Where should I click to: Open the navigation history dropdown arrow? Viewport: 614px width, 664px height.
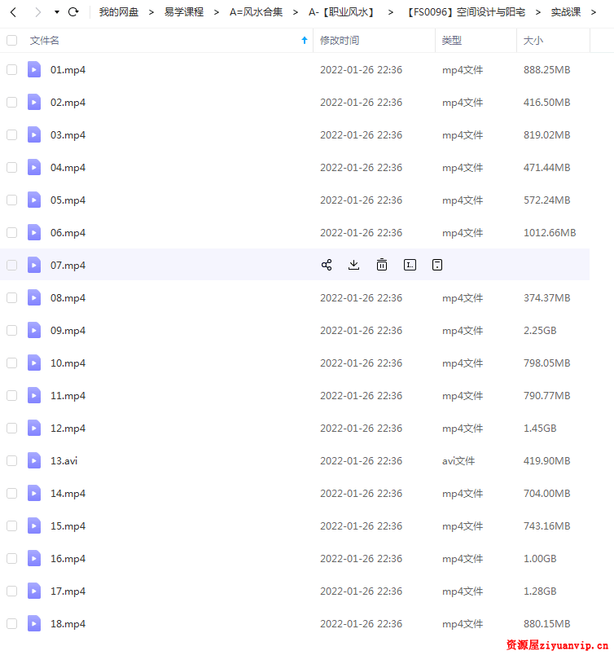tap(57, 12)
